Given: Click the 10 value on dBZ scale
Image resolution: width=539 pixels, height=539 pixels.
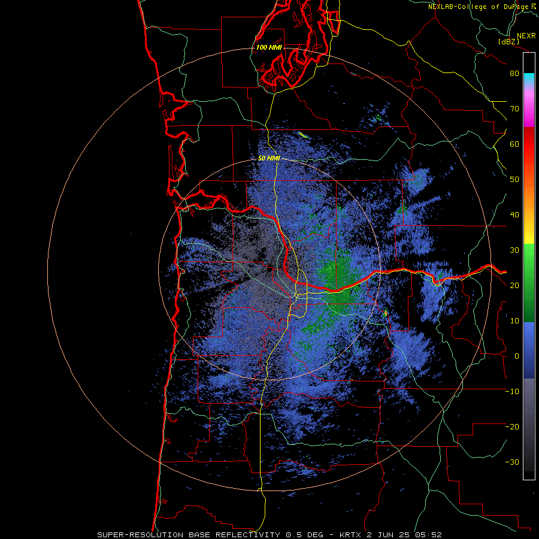Looking at the screenshot, I should [514, 321].
